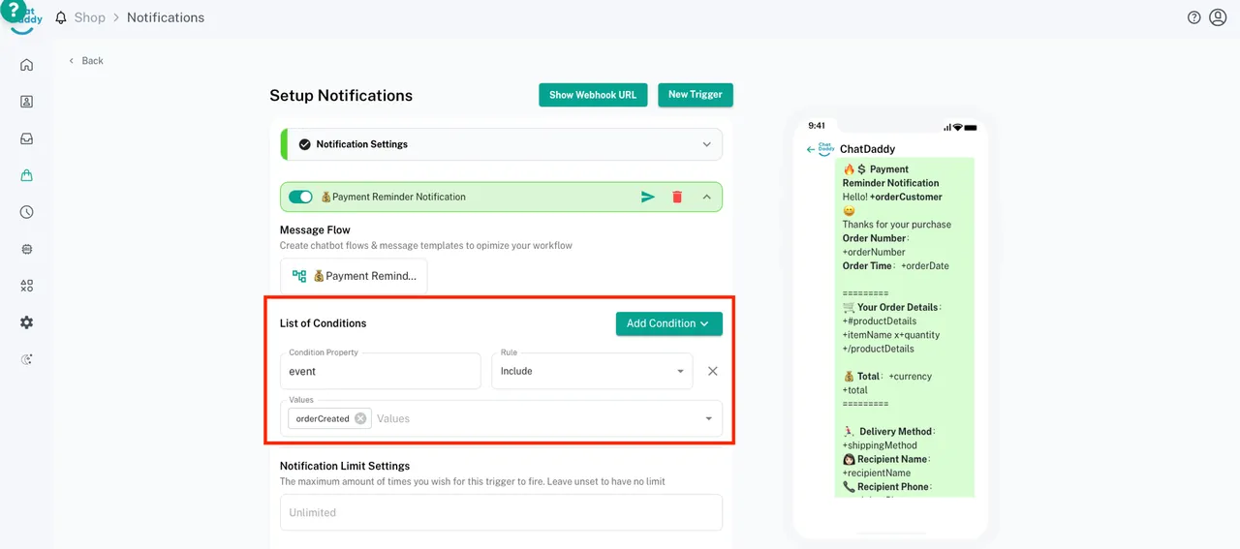Screen dimensions: 1240x549
Task: Remove the orderCreated value chip
Action: pyautogui.click(x=360, y=418)
